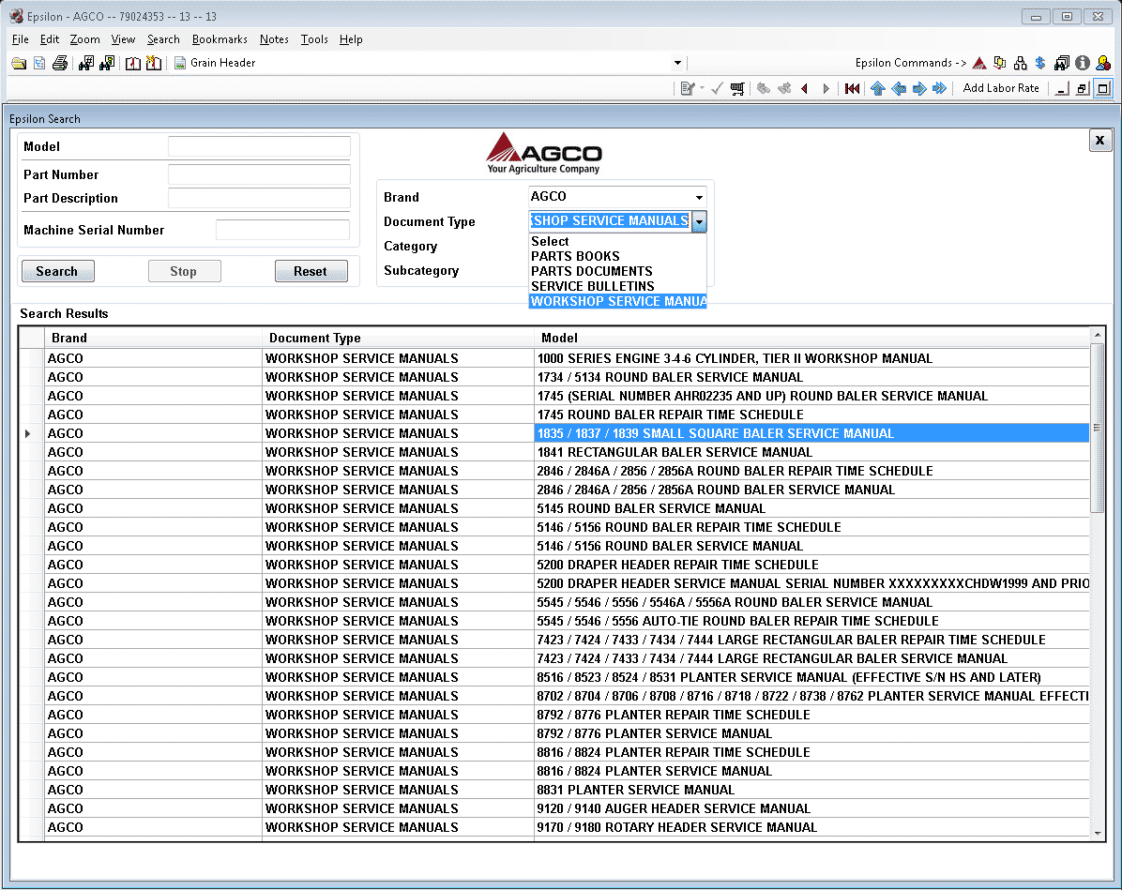Select 8831 PLANTER SERVICE MANUAL row
Screen dimensions: 1122x890
pyautogui.click(x=554, y=790)
